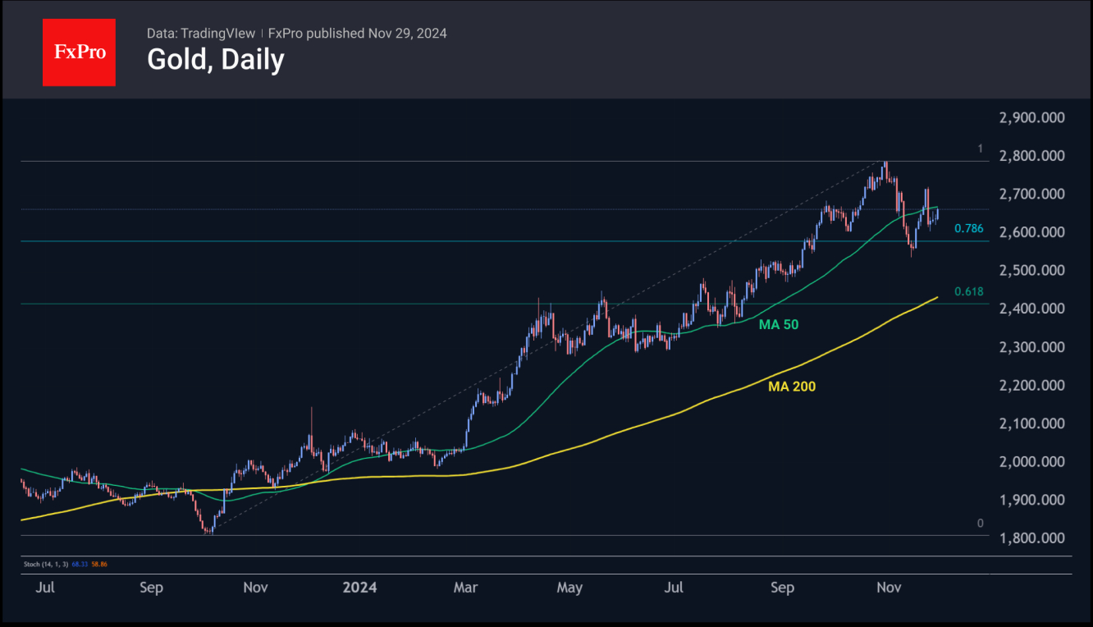The width and height of the screenshot is (1093, 627).
Task: Click the 2,100.000 price axis label
Action: [1032, 423]
